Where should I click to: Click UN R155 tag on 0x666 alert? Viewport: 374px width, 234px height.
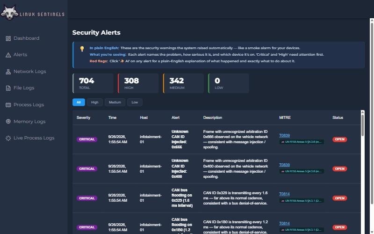[x=302, y=142]
